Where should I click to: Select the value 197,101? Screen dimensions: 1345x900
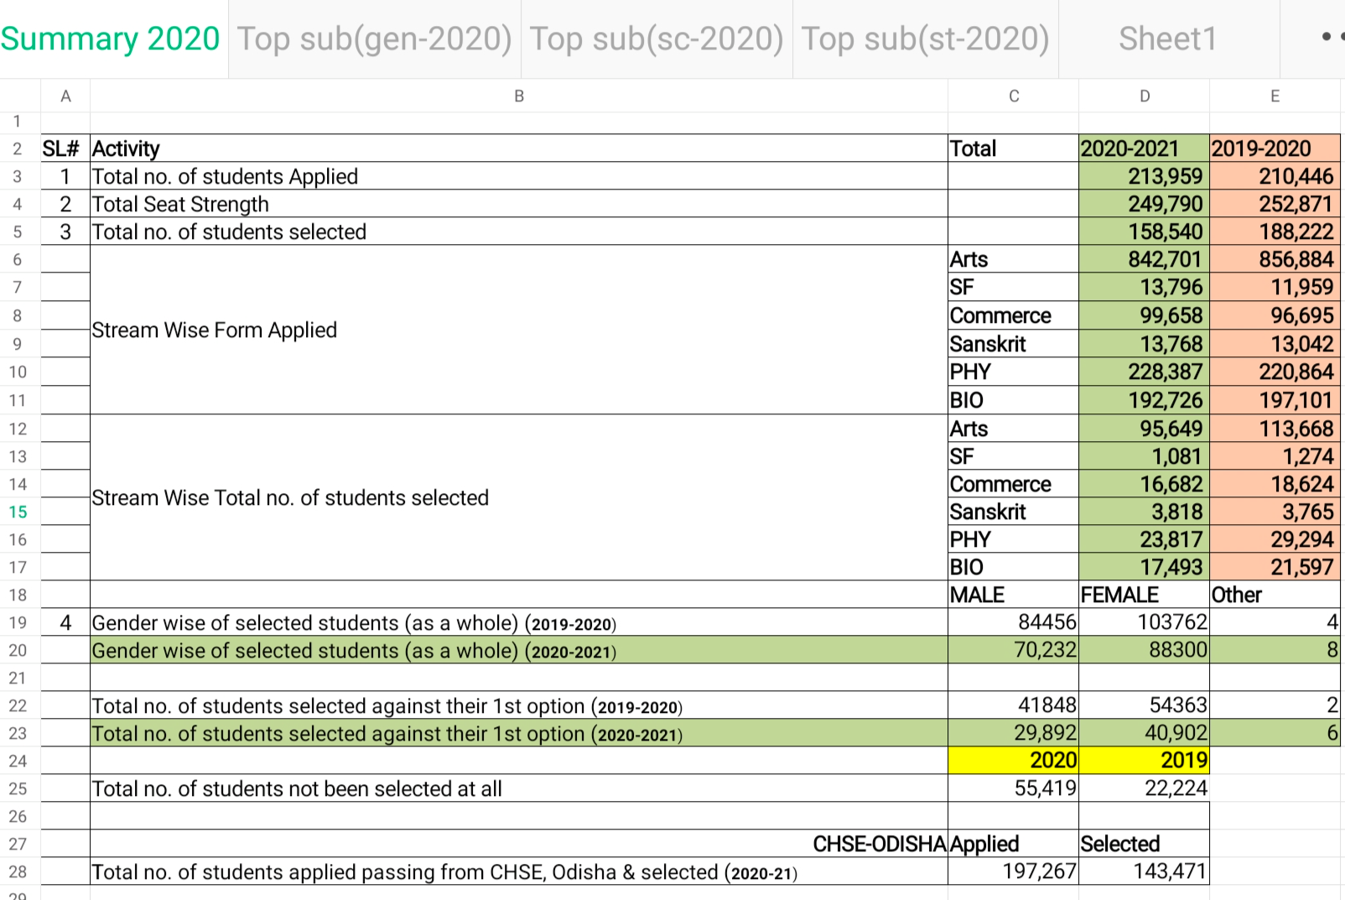click(1275, 400)
